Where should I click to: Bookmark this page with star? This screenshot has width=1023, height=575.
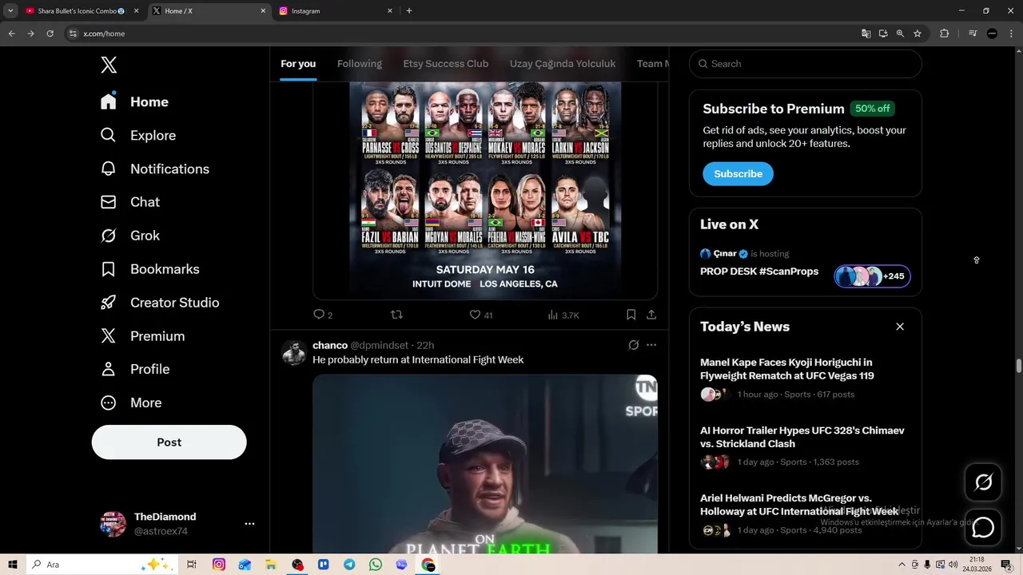coord(918,34)
